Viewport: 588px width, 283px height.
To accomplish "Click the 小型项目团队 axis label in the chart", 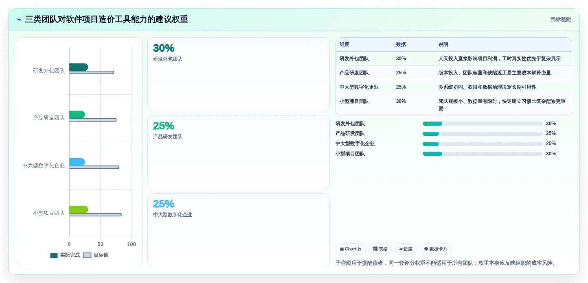I will click(x=49, y=213).
